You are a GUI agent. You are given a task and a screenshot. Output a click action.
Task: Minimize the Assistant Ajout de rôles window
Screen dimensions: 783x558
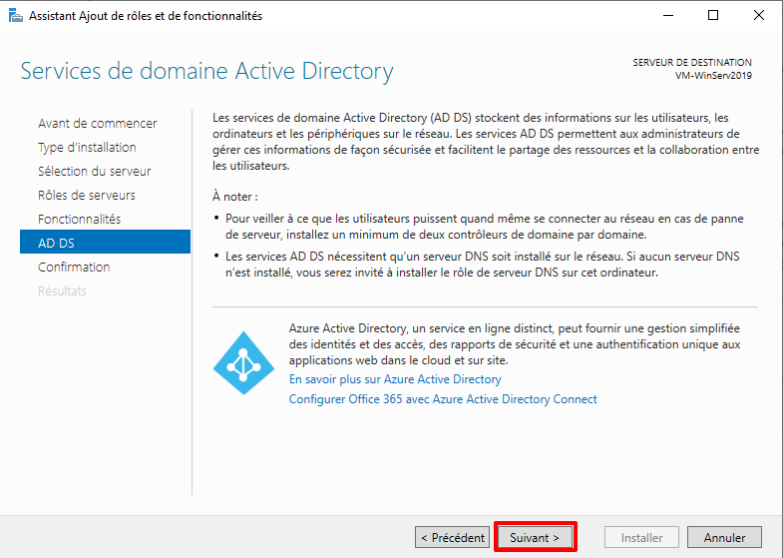pos(667,16)
